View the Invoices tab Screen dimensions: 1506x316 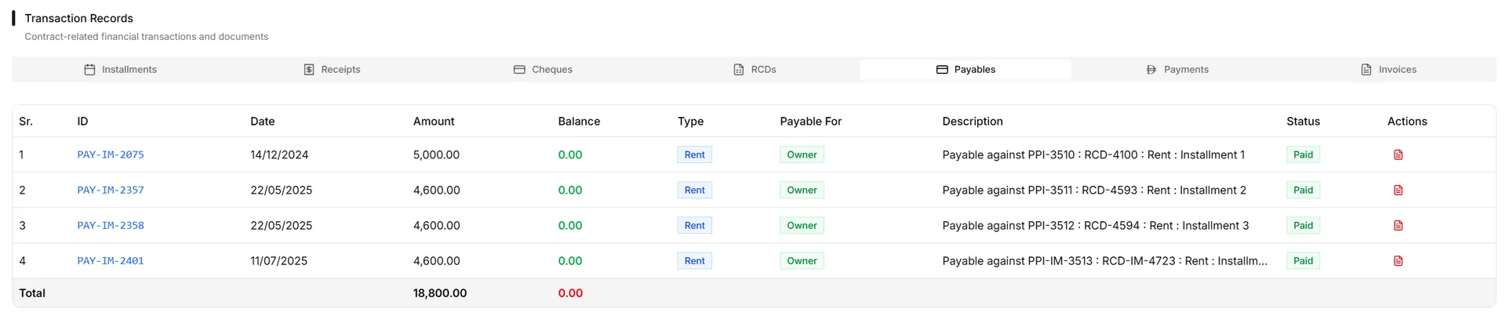[x=1388, y=69]
